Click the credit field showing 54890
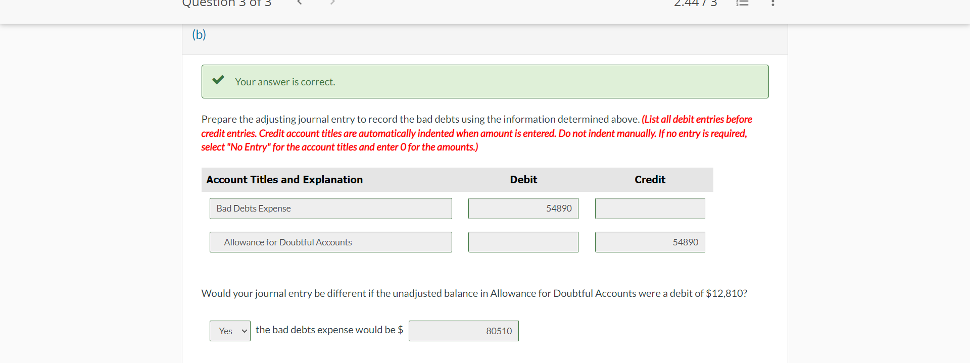Viewport: 970px width, 363px height. click(650, 242)
